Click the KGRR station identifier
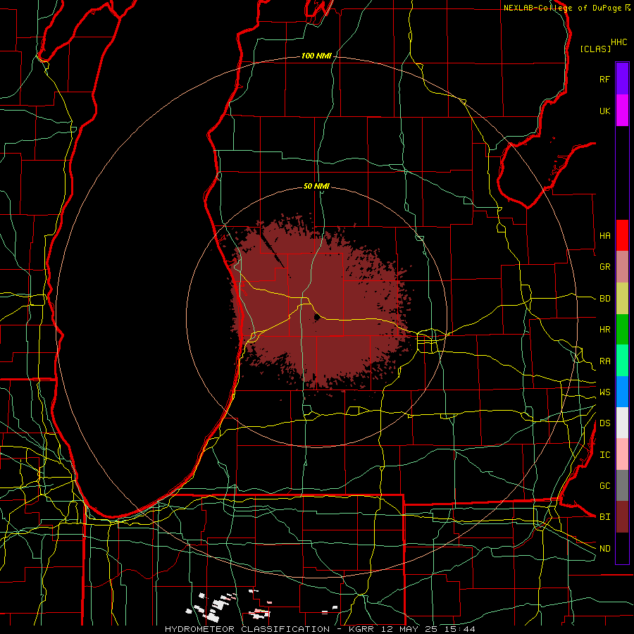634x634 pixels. [363, 629]
